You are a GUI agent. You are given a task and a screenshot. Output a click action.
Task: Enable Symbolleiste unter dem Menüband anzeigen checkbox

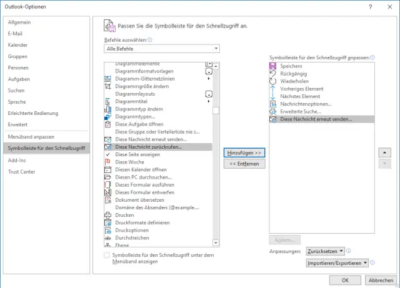(107, 255)
